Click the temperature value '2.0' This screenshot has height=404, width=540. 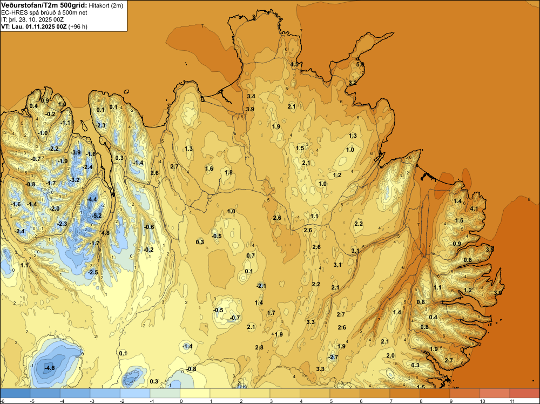(x=390, y=355)
